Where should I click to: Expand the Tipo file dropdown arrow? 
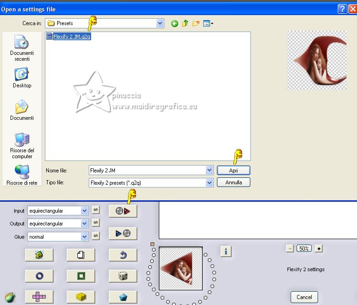210,182
